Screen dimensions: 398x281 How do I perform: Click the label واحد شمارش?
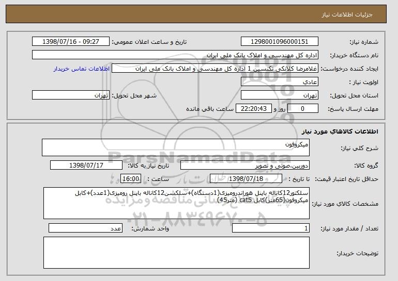(150, 228)
